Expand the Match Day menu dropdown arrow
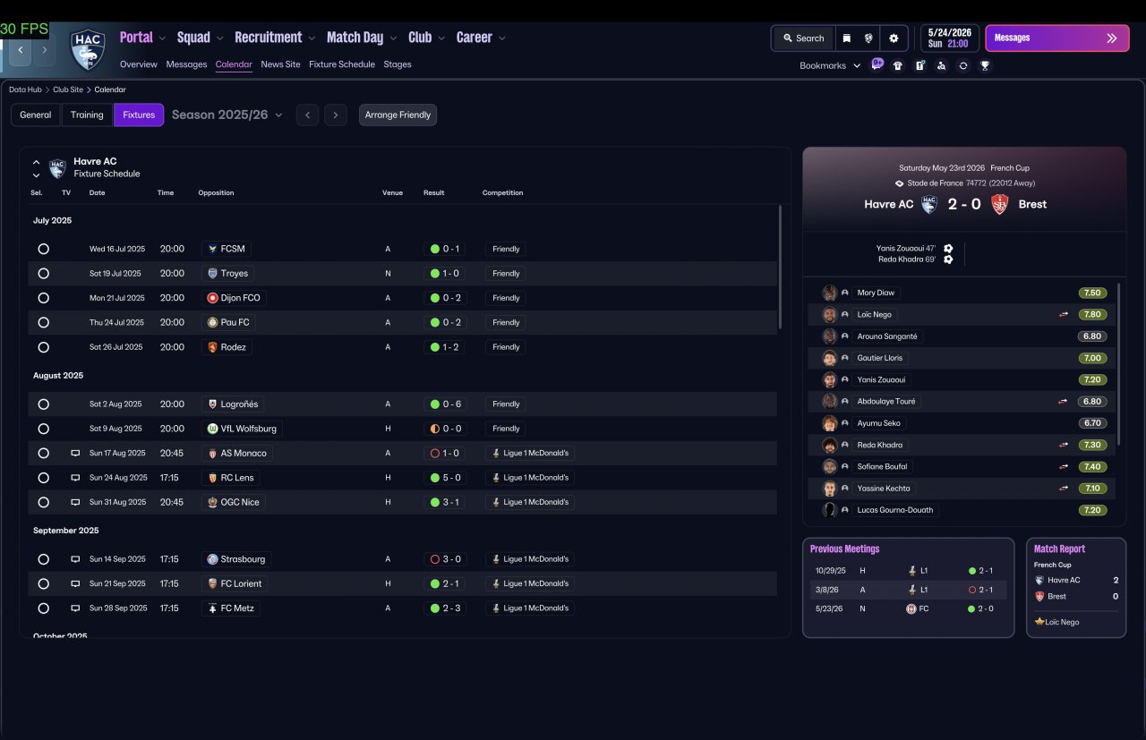 pos(393,38)
